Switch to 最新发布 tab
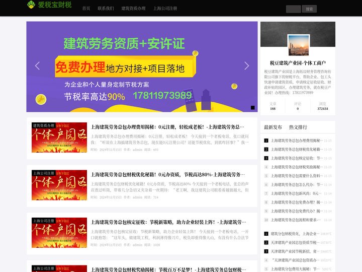Screen dimensions: 362x272 (273, 127)
